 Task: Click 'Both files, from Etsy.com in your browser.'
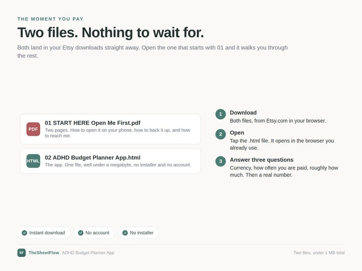278,120
